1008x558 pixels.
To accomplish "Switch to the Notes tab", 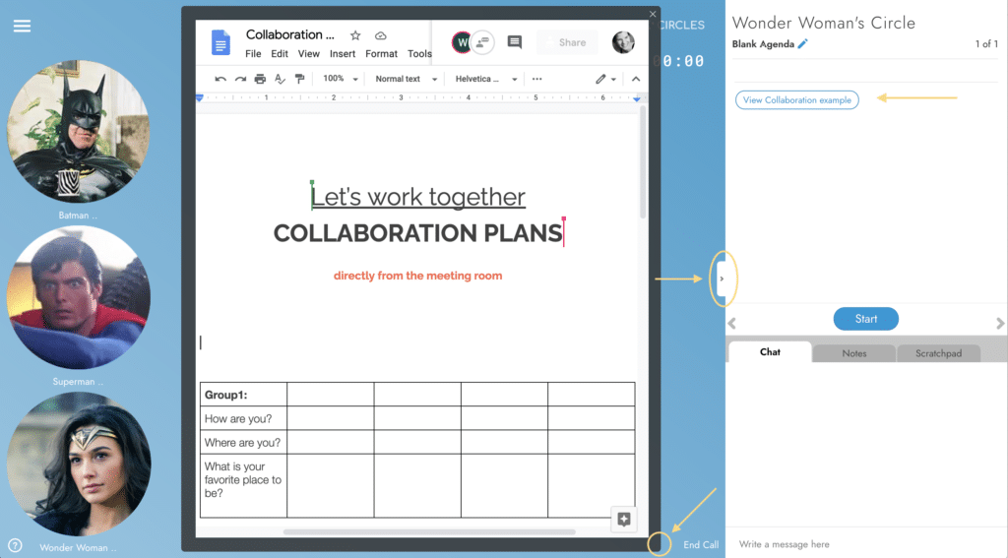I will pyautogui.click(x=853, y=353).
